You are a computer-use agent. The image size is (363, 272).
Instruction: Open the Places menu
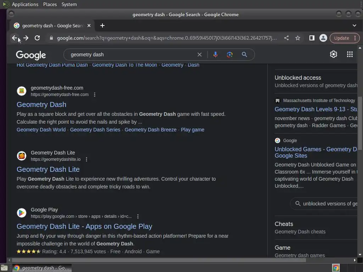pyautogui.click(x=50, y=4)
